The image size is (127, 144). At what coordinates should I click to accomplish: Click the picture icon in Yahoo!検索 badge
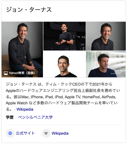[6, 73]
